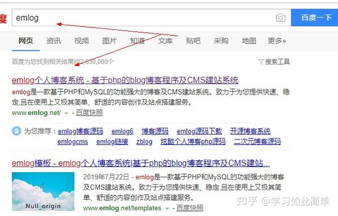
Task: Go to the 贴吧 tab
Action: [193, 40]
